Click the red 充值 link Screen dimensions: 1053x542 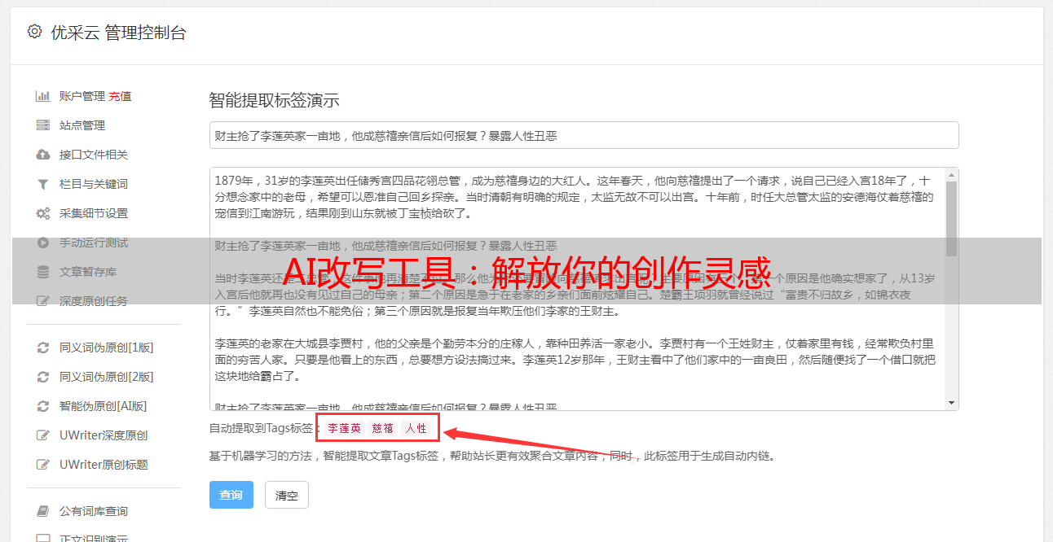120,96
